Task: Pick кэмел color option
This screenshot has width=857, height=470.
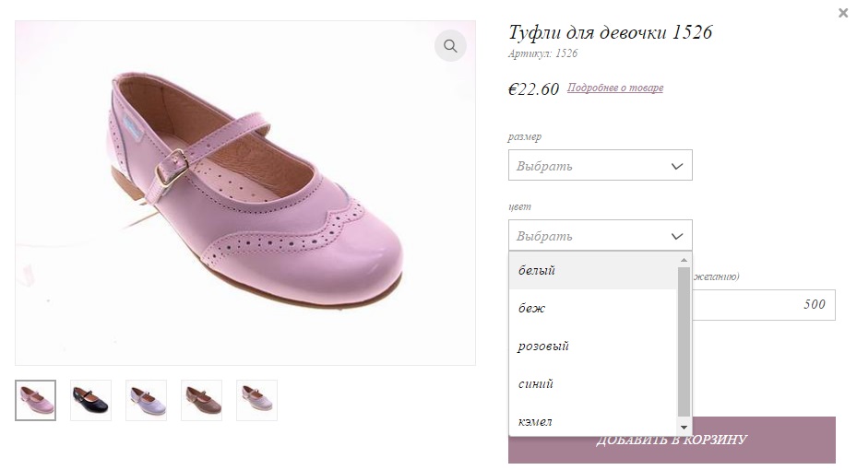Action: [593, 420]
